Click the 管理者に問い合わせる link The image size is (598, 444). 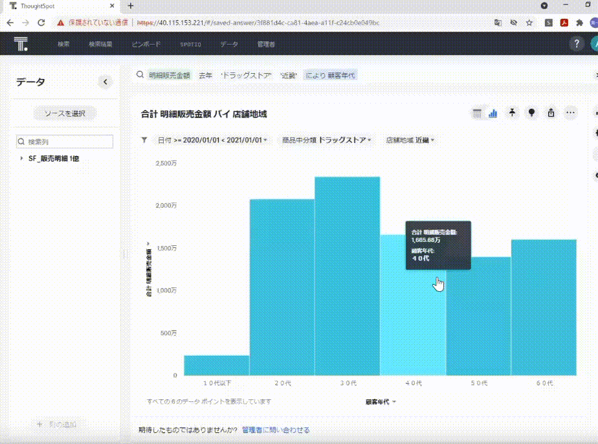[276, 430]
